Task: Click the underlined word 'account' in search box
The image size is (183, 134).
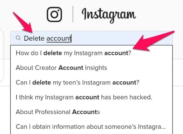Action: tap(59, 38)
